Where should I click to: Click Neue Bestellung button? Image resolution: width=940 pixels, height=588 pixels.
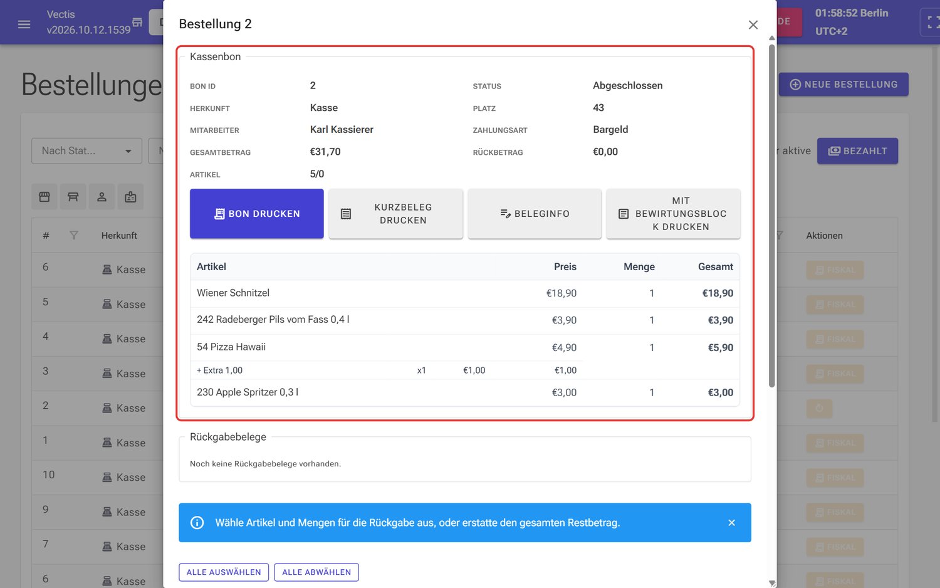coord(843,85)
